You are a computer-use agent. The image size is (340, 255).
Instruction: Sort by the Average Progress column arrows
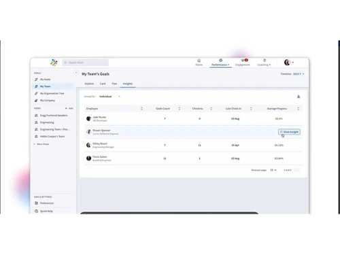(298, 109)
